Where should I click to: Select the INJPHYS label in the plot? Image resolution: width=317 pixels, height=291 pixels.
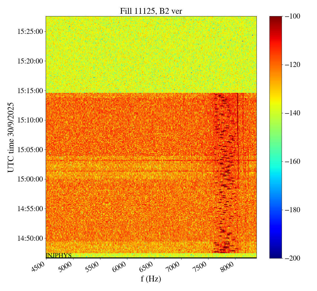coord(59,256)
